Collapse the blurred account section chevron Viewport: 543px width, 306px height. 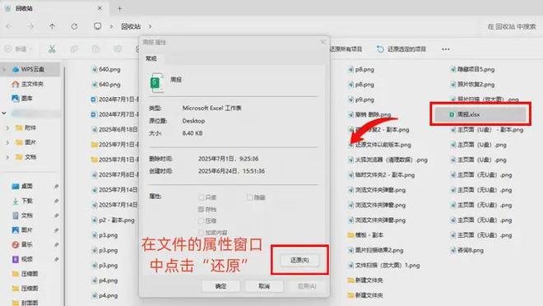(x=4, y=113)
